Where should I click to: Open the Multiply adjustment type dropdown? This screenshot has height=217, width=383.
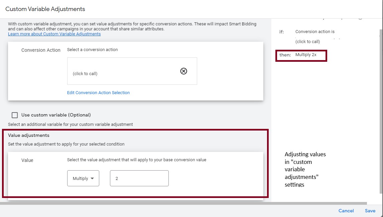click(83, 178)
